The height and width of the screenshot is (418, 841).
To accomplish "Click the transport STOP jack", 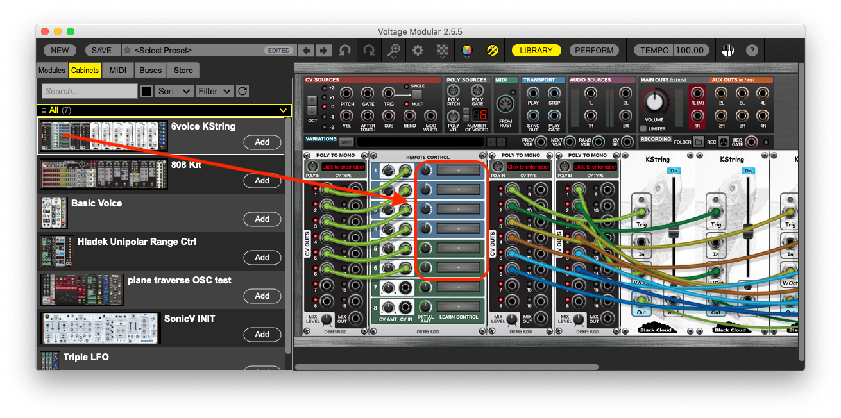I will pos(554,93).
